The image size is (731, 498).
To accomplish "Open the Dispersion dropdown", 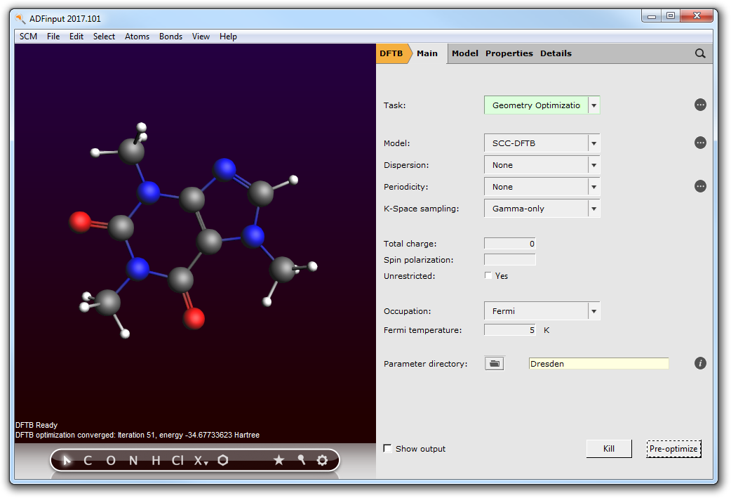I will (542, 165).
